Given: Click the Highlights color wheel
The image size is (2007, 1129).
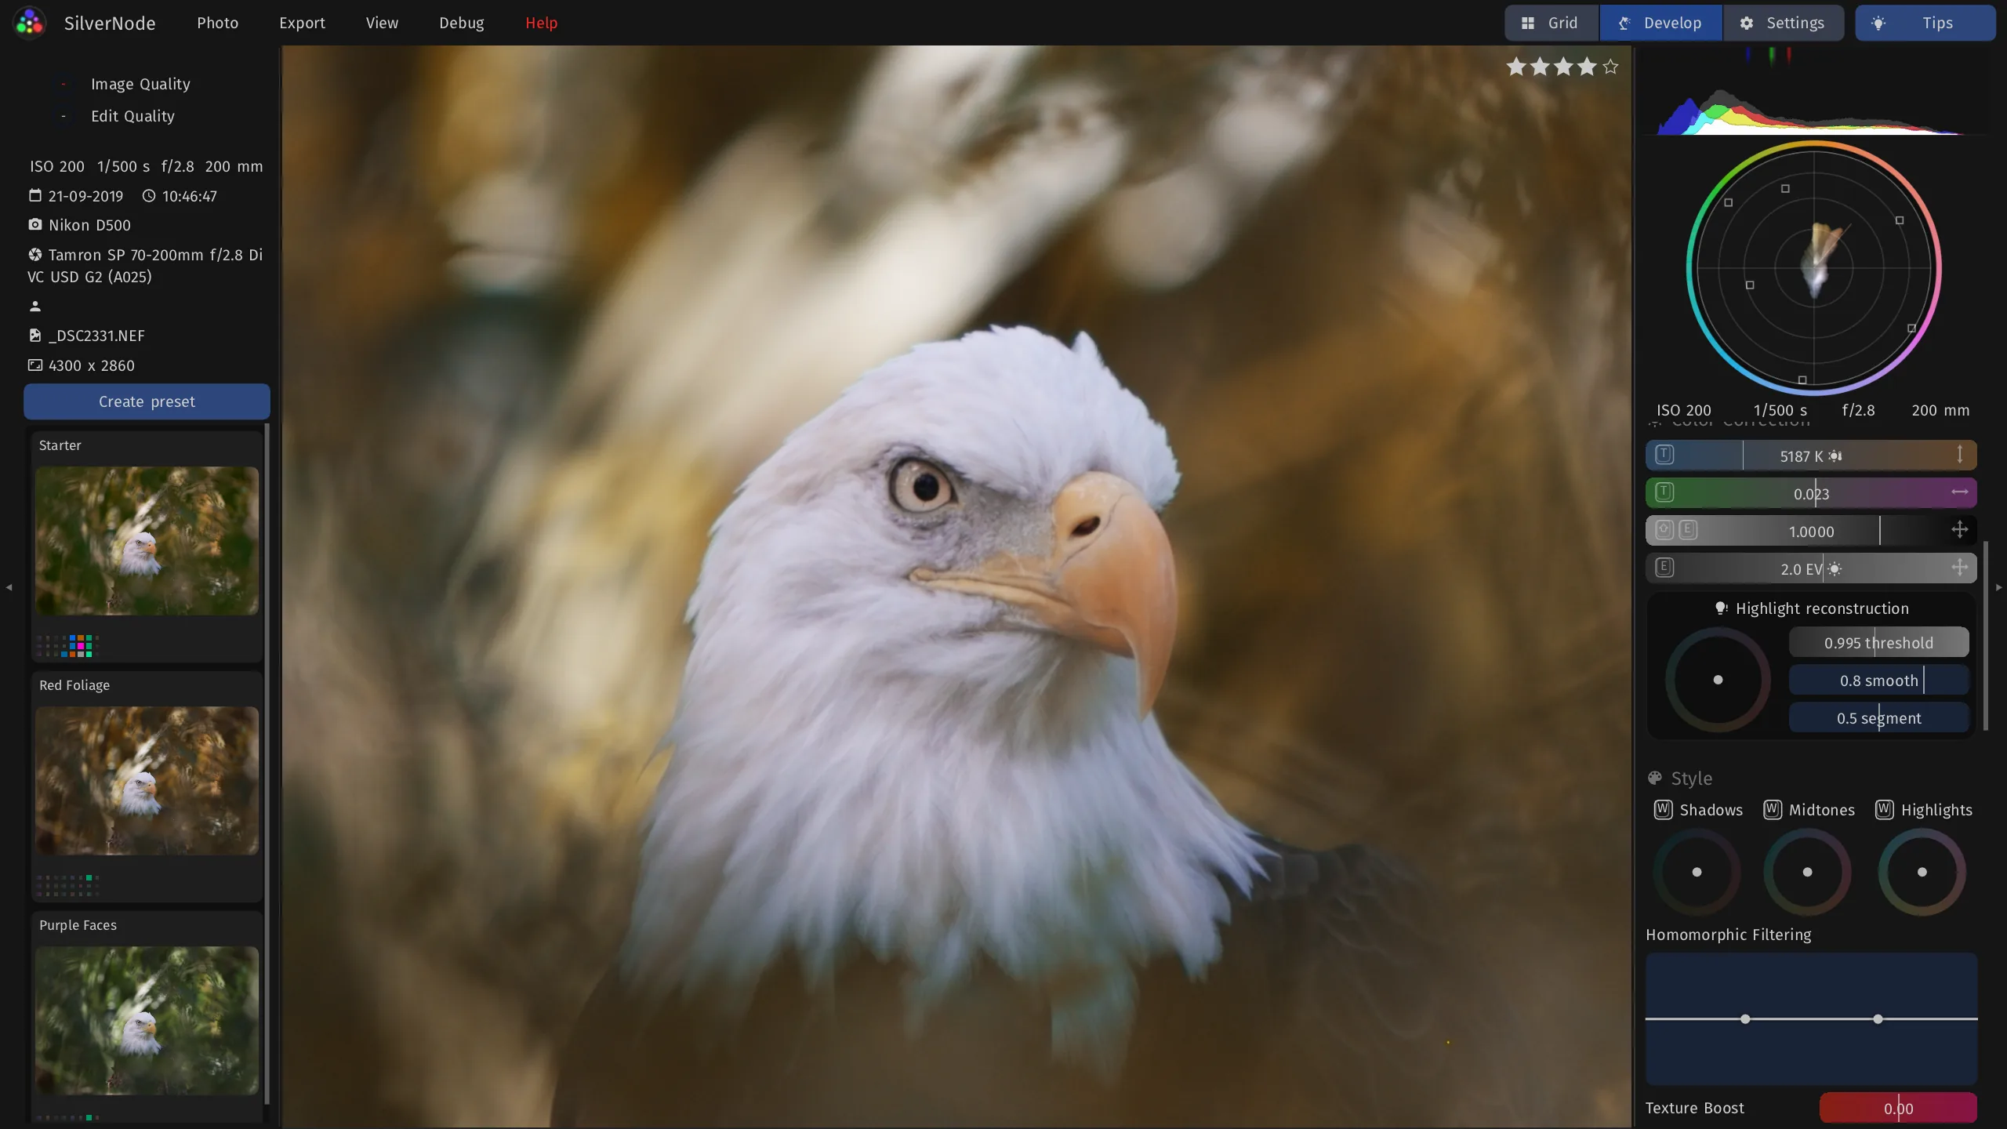Looking at the screenshot, I should click(1922, 872).
